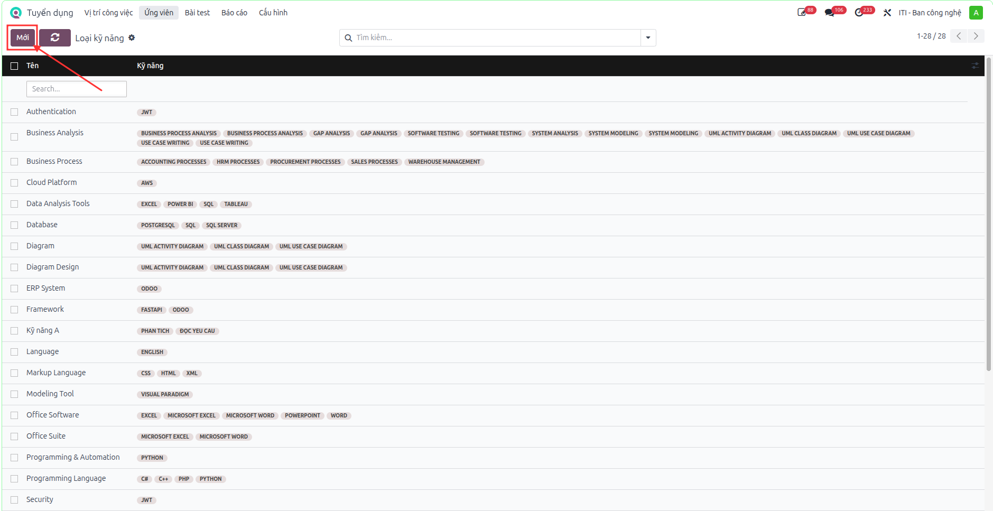
Task: Go to the next page arrow
Action: [x=976, y=36]
